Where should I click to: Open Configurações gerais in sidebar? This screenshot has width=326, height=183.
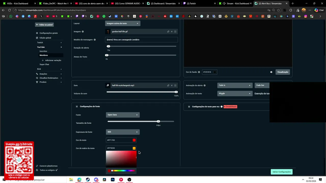[48, 33]
